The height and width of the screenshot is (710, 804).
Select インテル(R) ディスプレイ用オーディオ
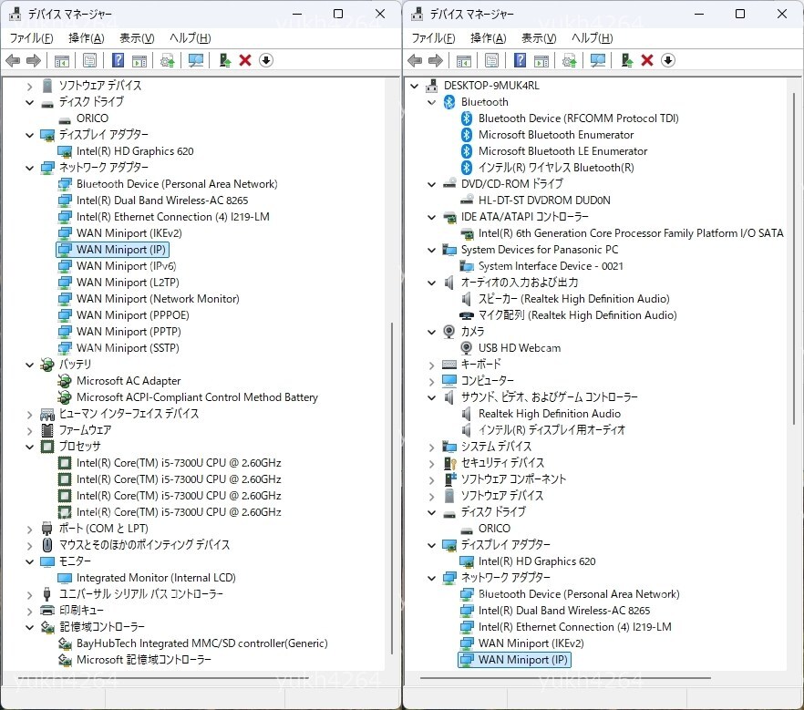551,430
